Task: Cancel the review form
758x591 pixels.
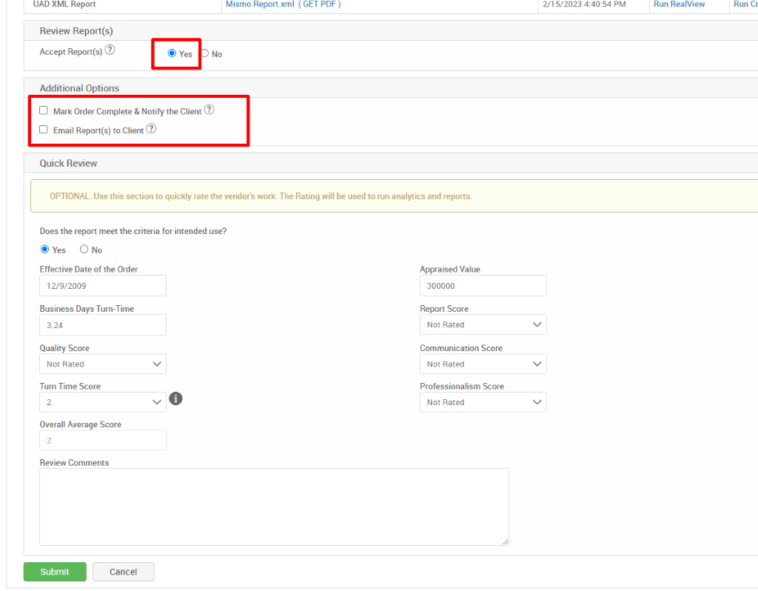Action: click(123, 571)
